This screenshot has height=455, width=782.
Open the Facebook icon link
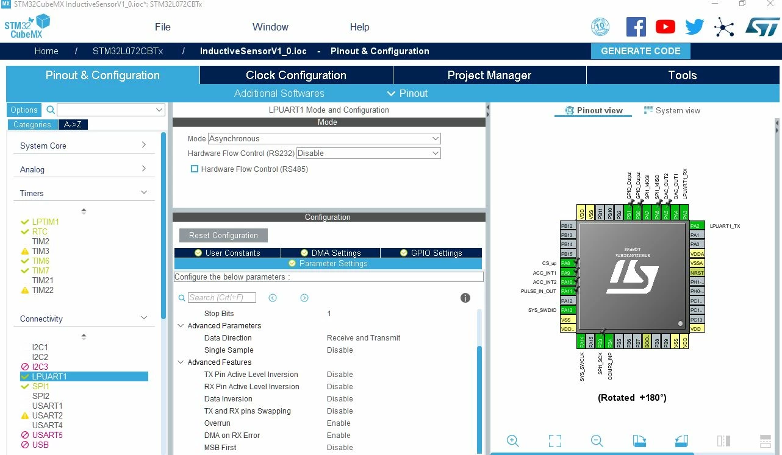[636, 27]
